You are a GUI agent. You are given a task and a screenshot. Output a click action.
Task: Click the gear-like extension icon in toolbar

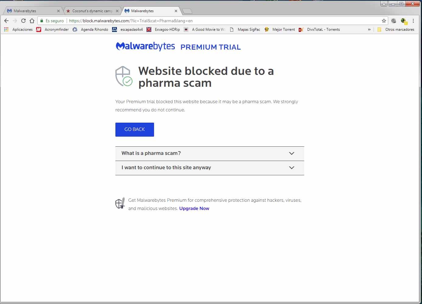click(393, 21)
